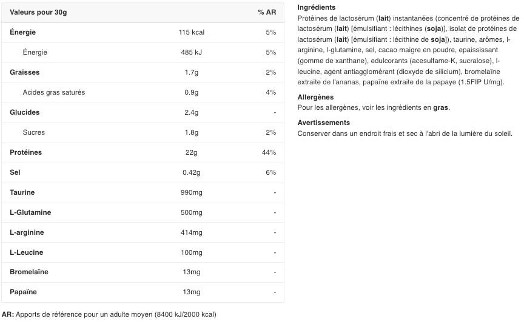
Task: Click the '485 kJ' energy value
Action: (192, 52)
